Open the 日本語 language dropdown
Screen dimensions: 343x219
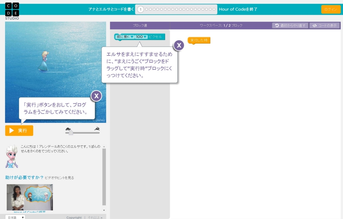[x=15, y=217]
